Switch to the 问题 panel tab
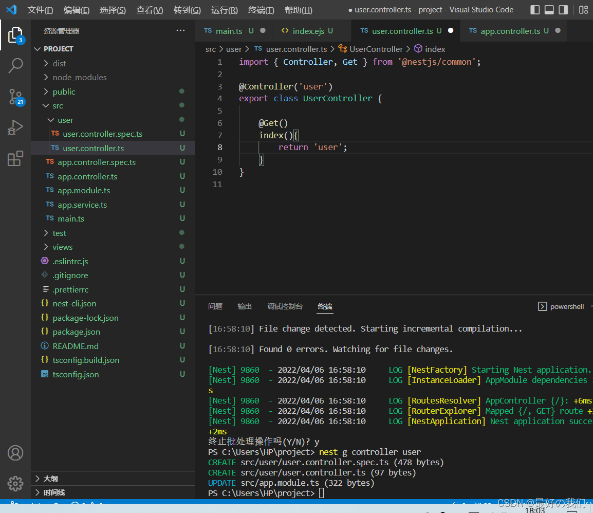 [x=215, y=306]
